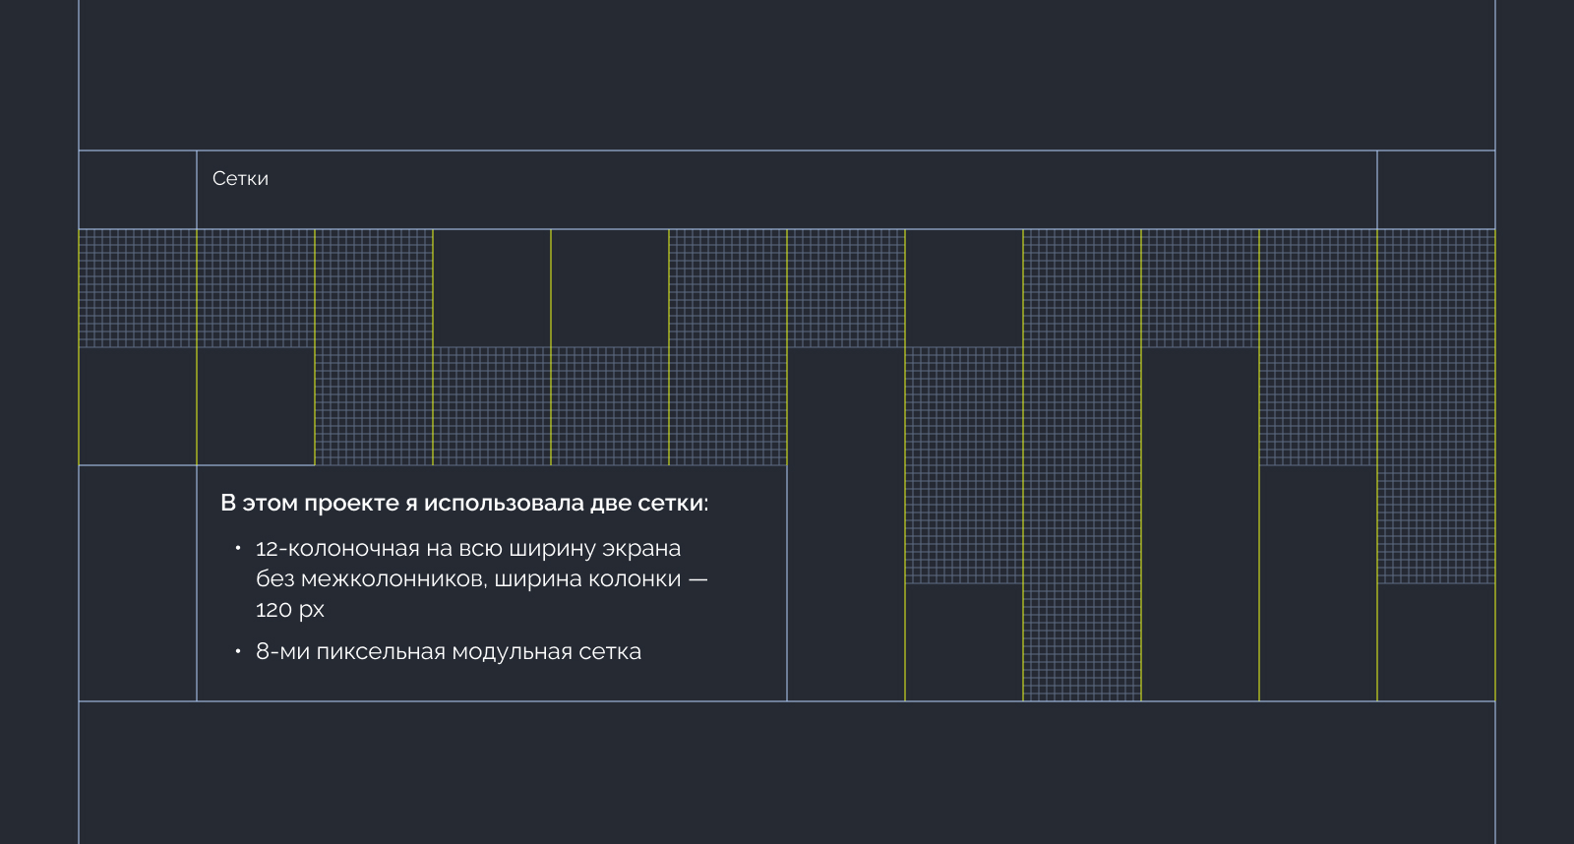Click the 'Сетки' section title
Screen dimensions: 1574x844
240,179
